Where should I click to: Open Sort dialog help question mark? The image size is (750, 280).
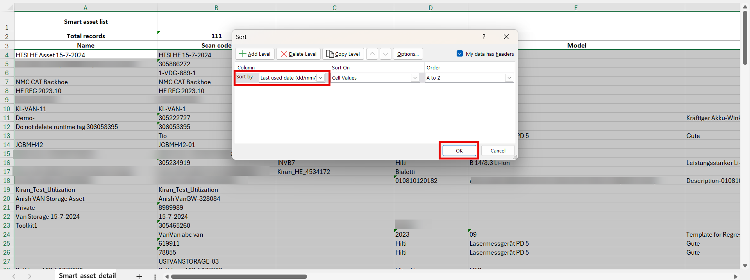tap(484, 37)
